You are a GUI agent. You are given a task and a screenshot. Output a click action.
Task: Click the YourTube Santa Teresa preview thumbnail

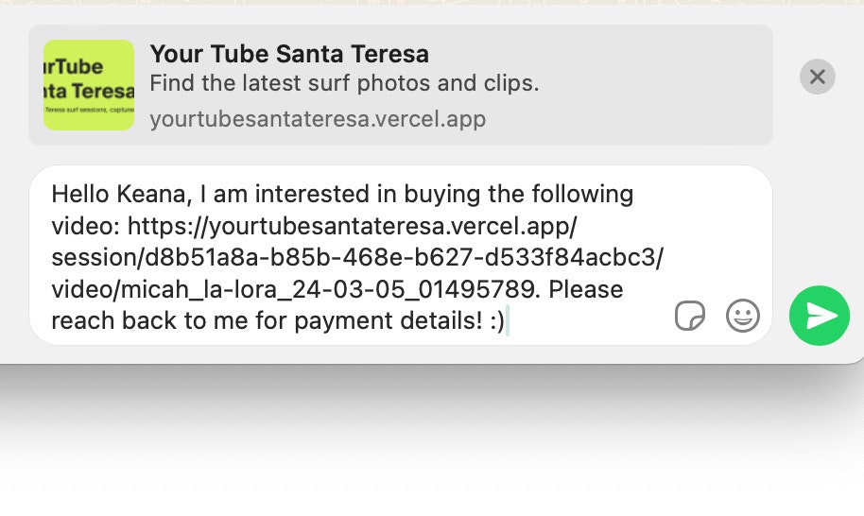click(89, 85)
